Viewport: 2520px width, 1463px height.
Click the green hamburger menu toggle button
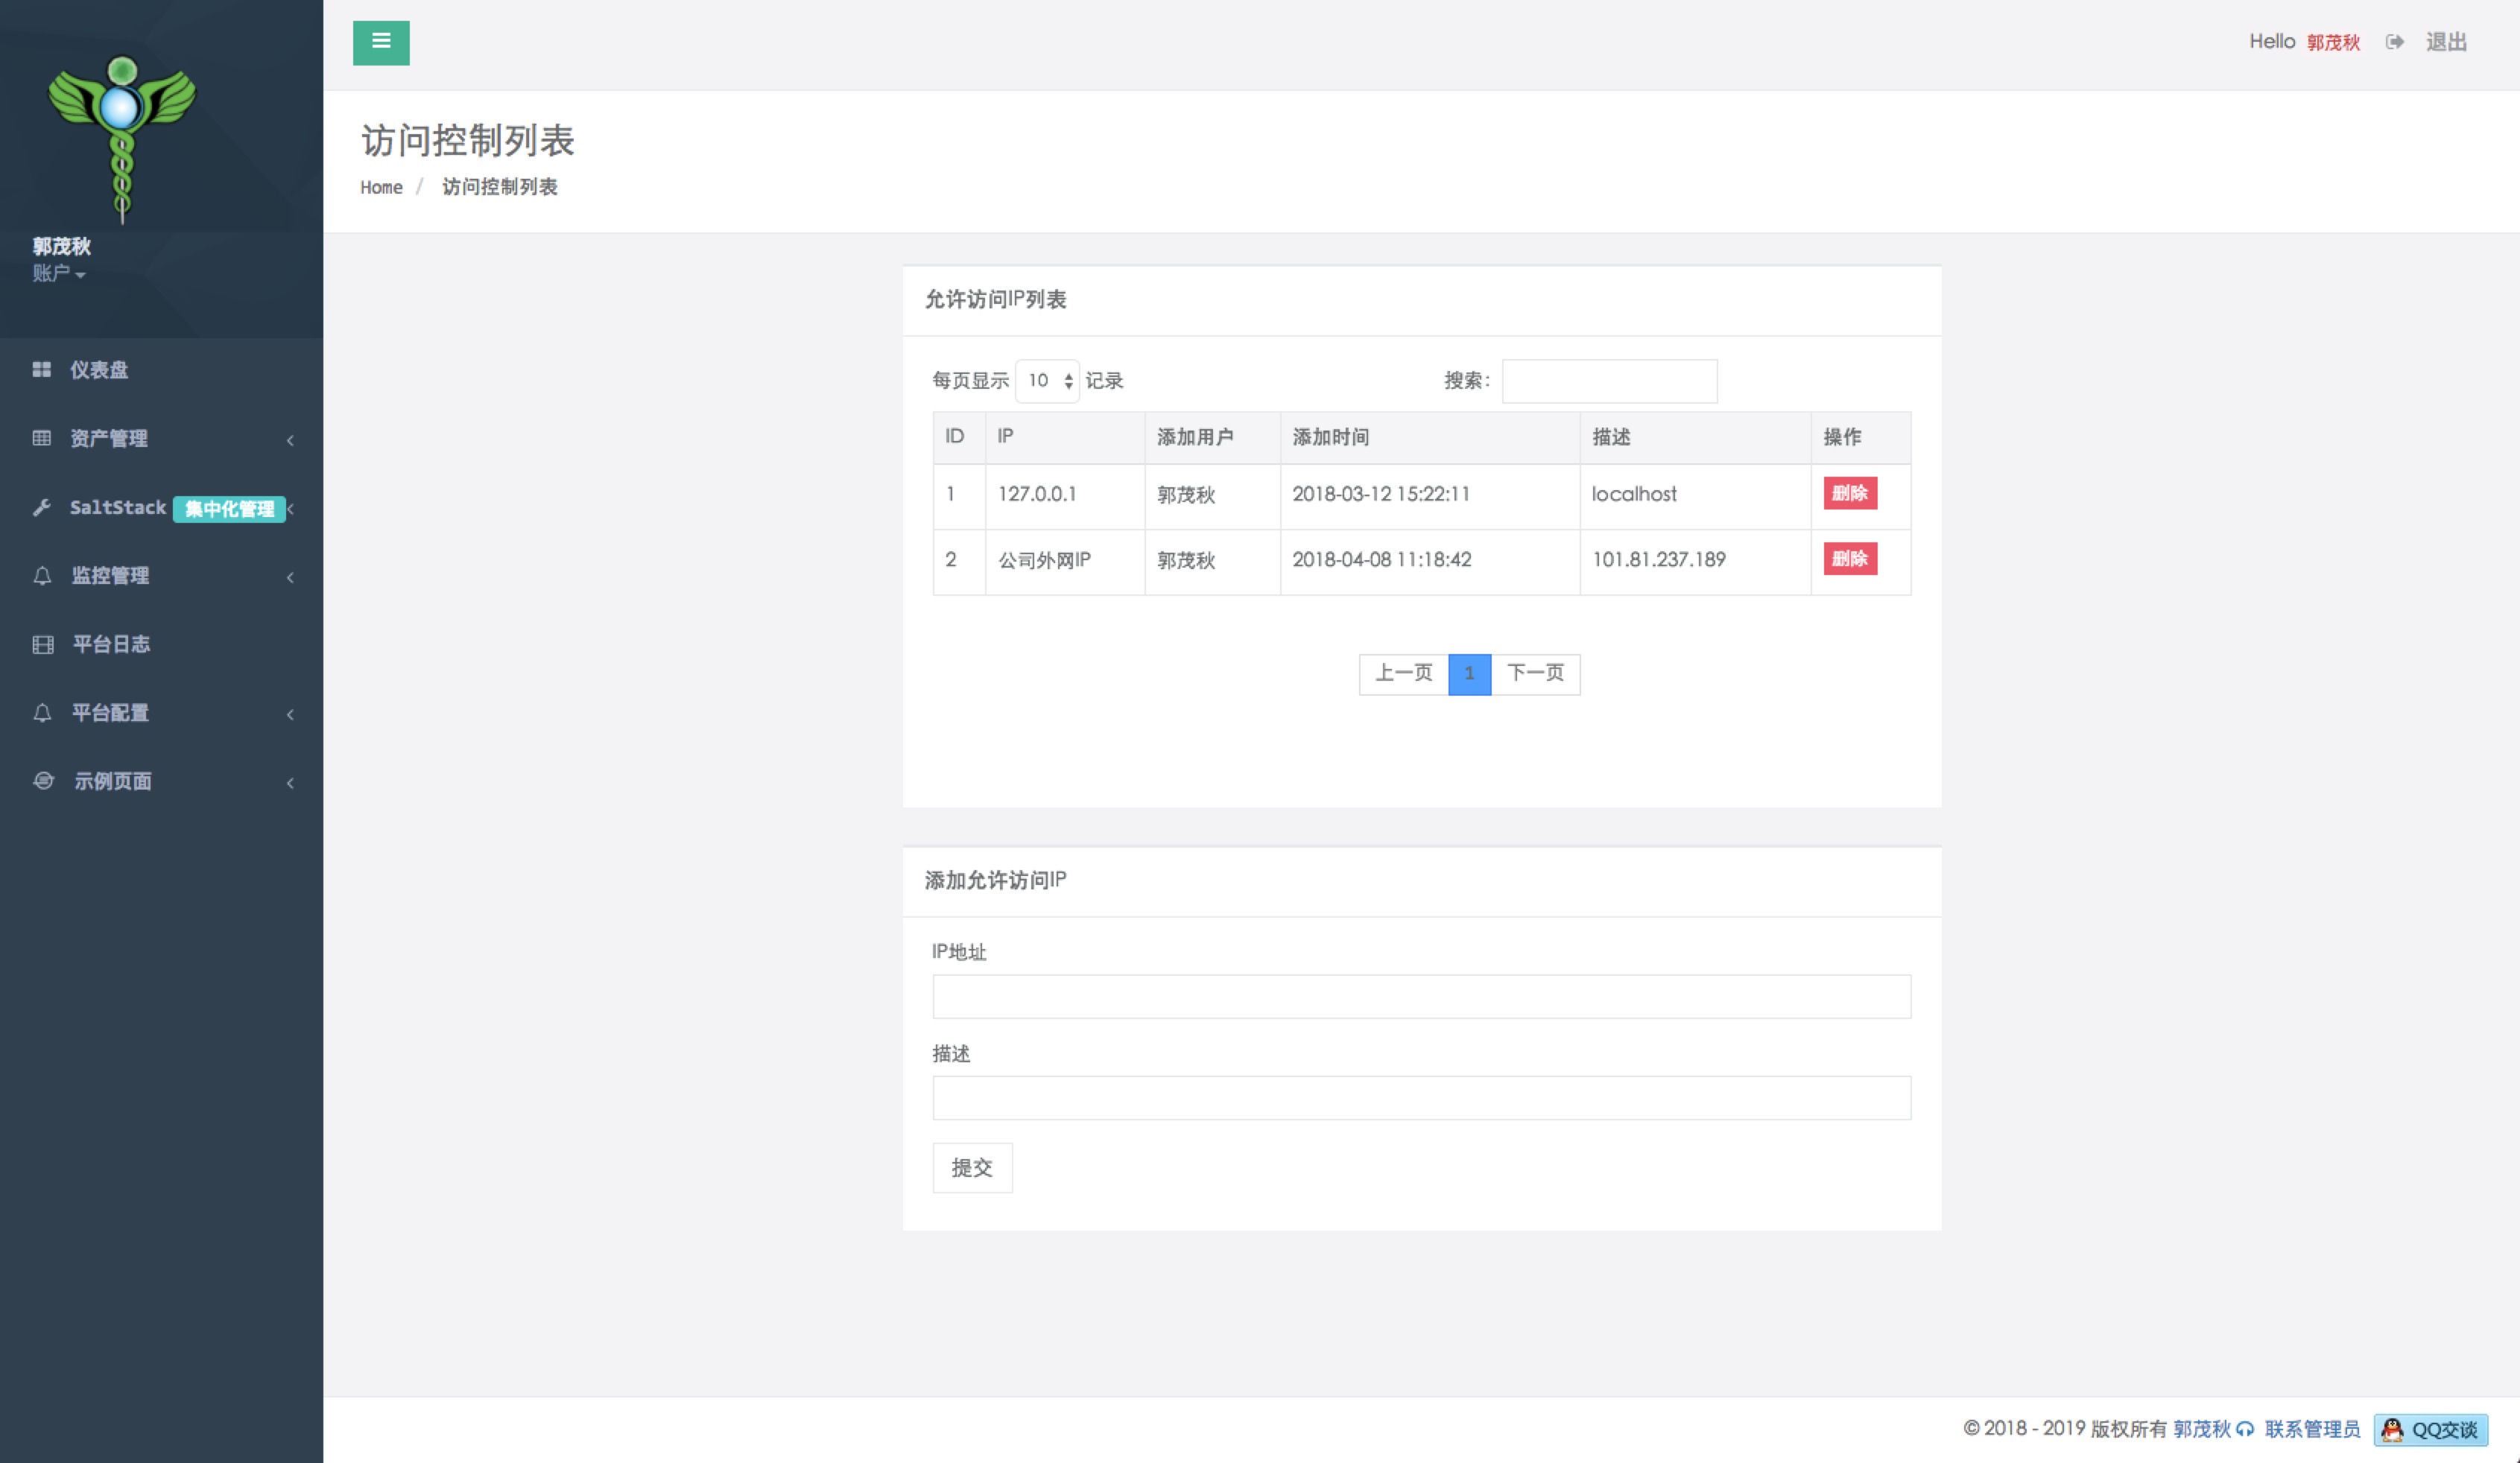pyautogui.click(x=381, y=42)
